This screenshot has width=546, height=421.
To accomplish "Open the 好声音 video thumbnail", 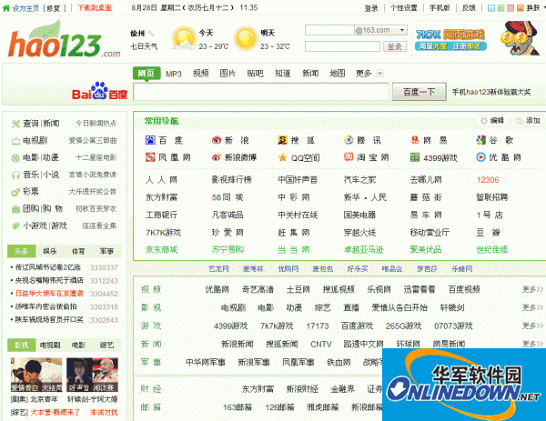I will coord(92,375).
